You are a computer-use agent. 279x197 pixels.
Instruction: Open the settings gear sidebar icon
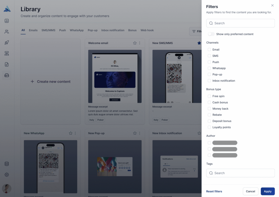[x=7, y=175]
